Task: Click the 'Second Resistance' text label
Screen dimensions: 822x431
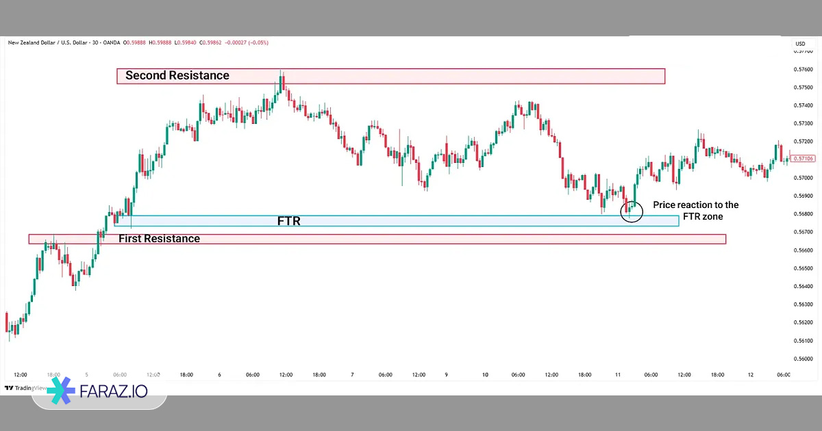Action: point(177,75)
